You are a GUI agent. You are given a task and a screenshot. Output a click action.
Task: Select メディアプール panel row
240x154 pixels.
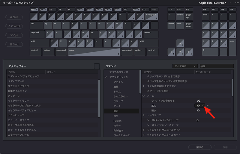(52, 81)
